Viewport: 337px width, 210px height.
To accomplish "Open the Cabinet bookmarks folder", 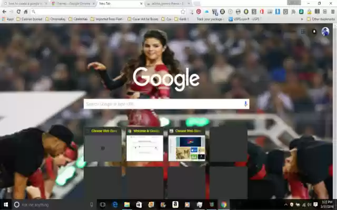I will coord(29,19).
